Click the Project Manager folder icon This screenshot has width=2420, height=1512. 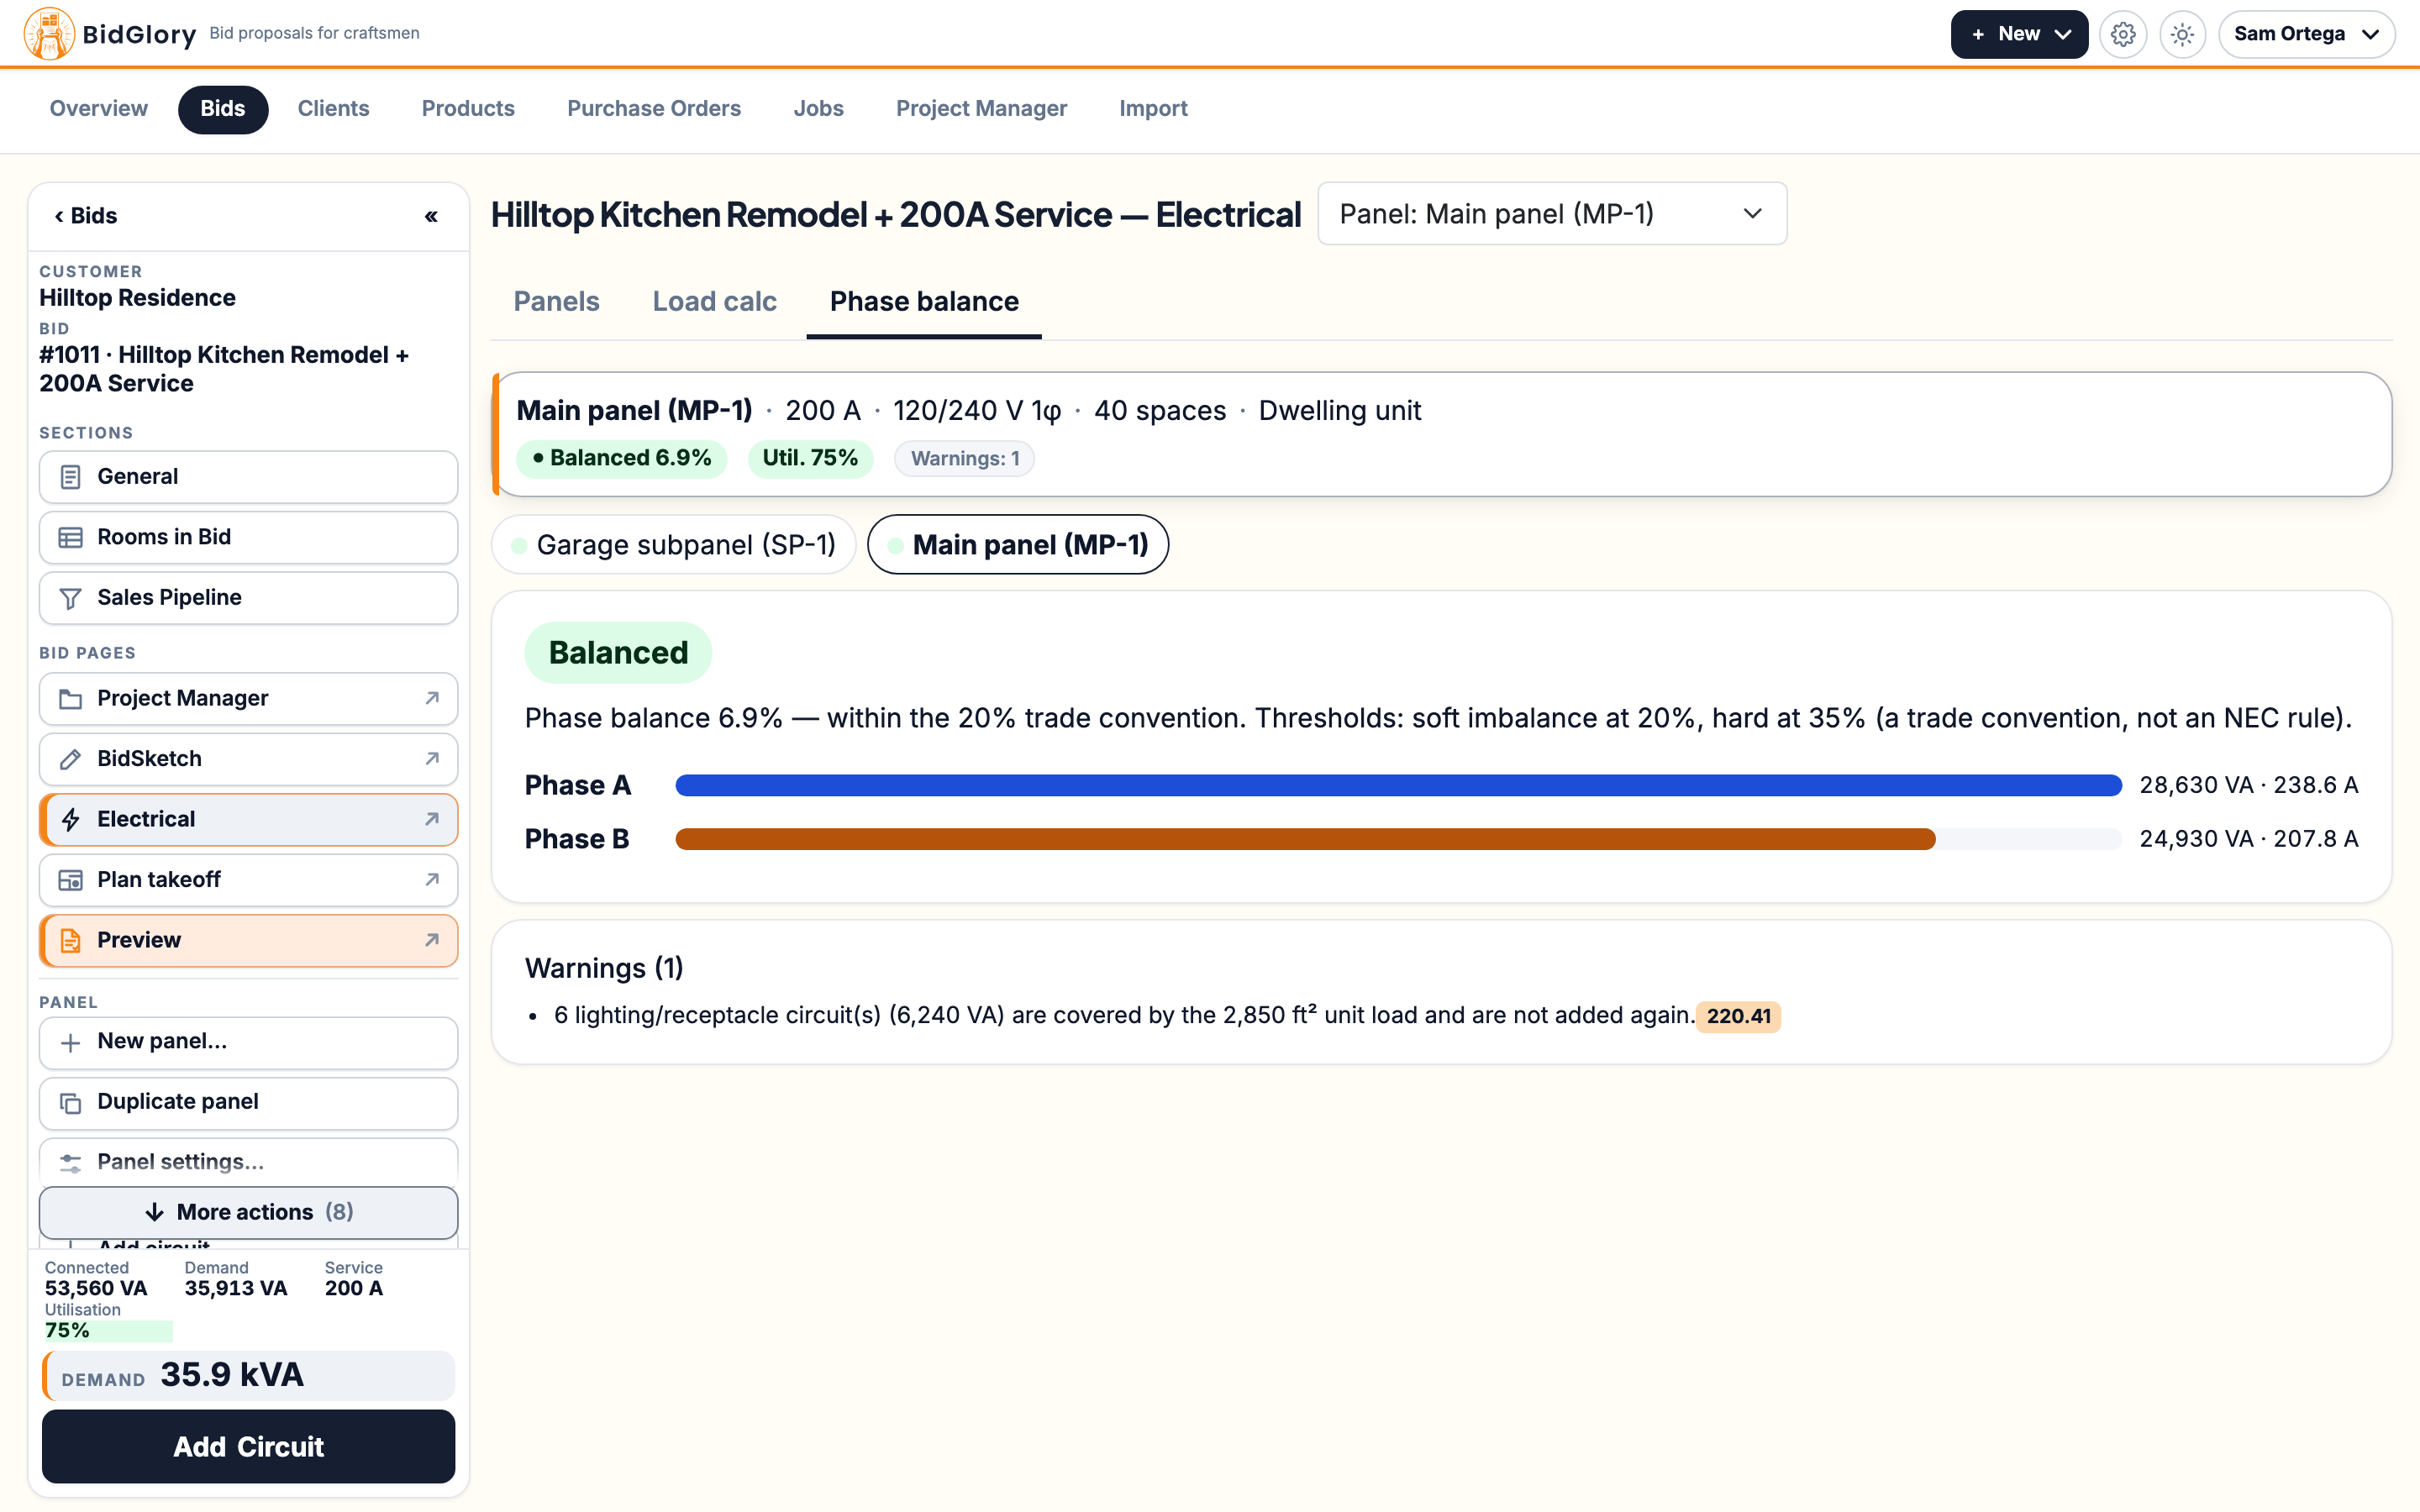[x=70, y=699]
